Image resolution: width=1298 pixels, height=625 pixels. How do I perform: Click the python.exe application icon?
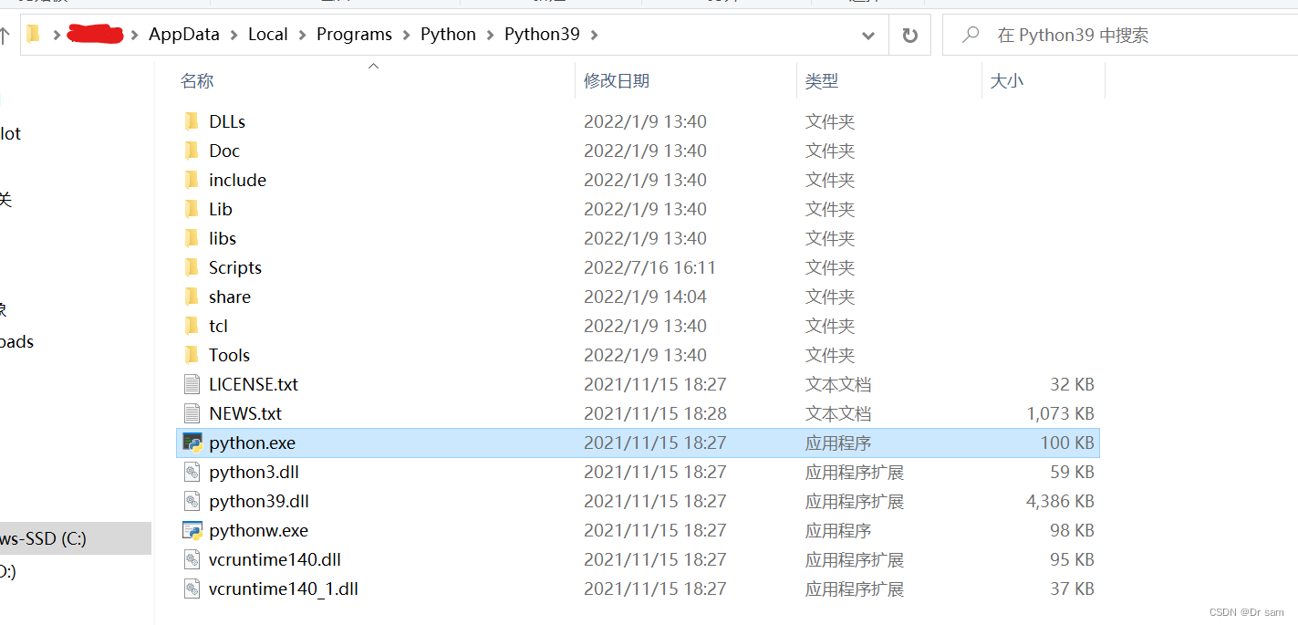tap(192, 443)
